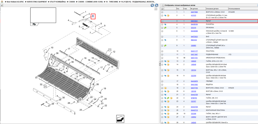Click the blue arrow icon in the РУКОЯТКА row
The image size is (258, 124).
click(x=165, y=24)
